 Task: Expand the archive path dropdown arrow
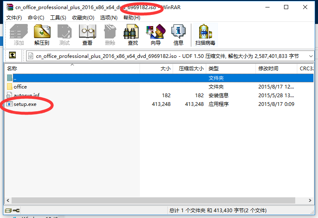(x=311, y=56)
